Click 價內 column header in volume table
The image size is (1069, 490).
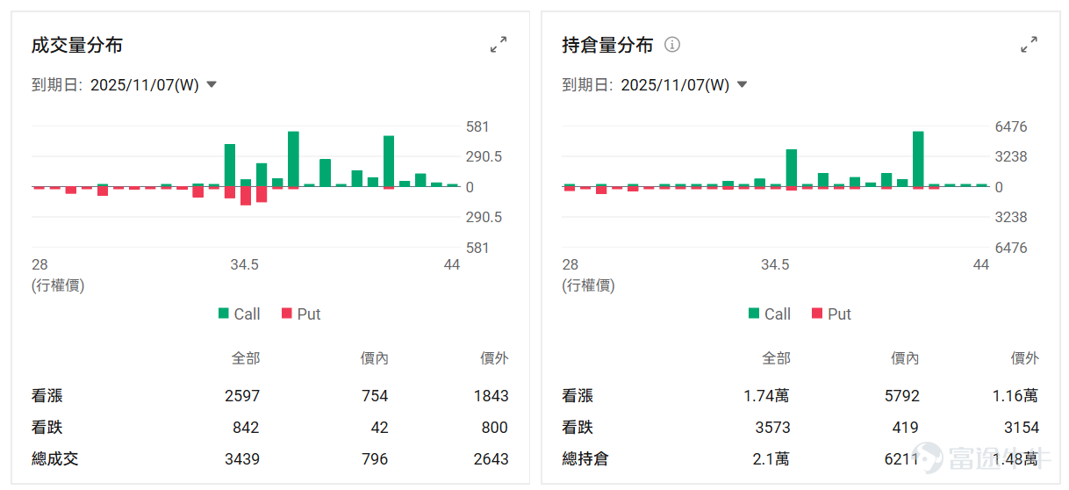[374, 358]
